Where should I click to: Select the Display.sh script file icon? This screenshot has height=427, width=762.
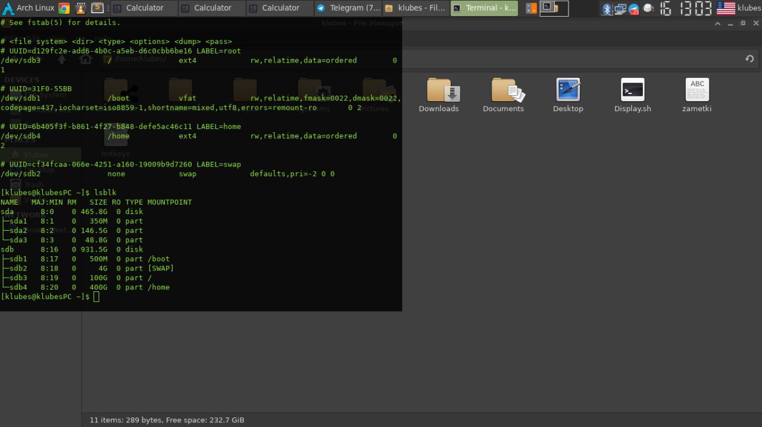coord(632,90)
